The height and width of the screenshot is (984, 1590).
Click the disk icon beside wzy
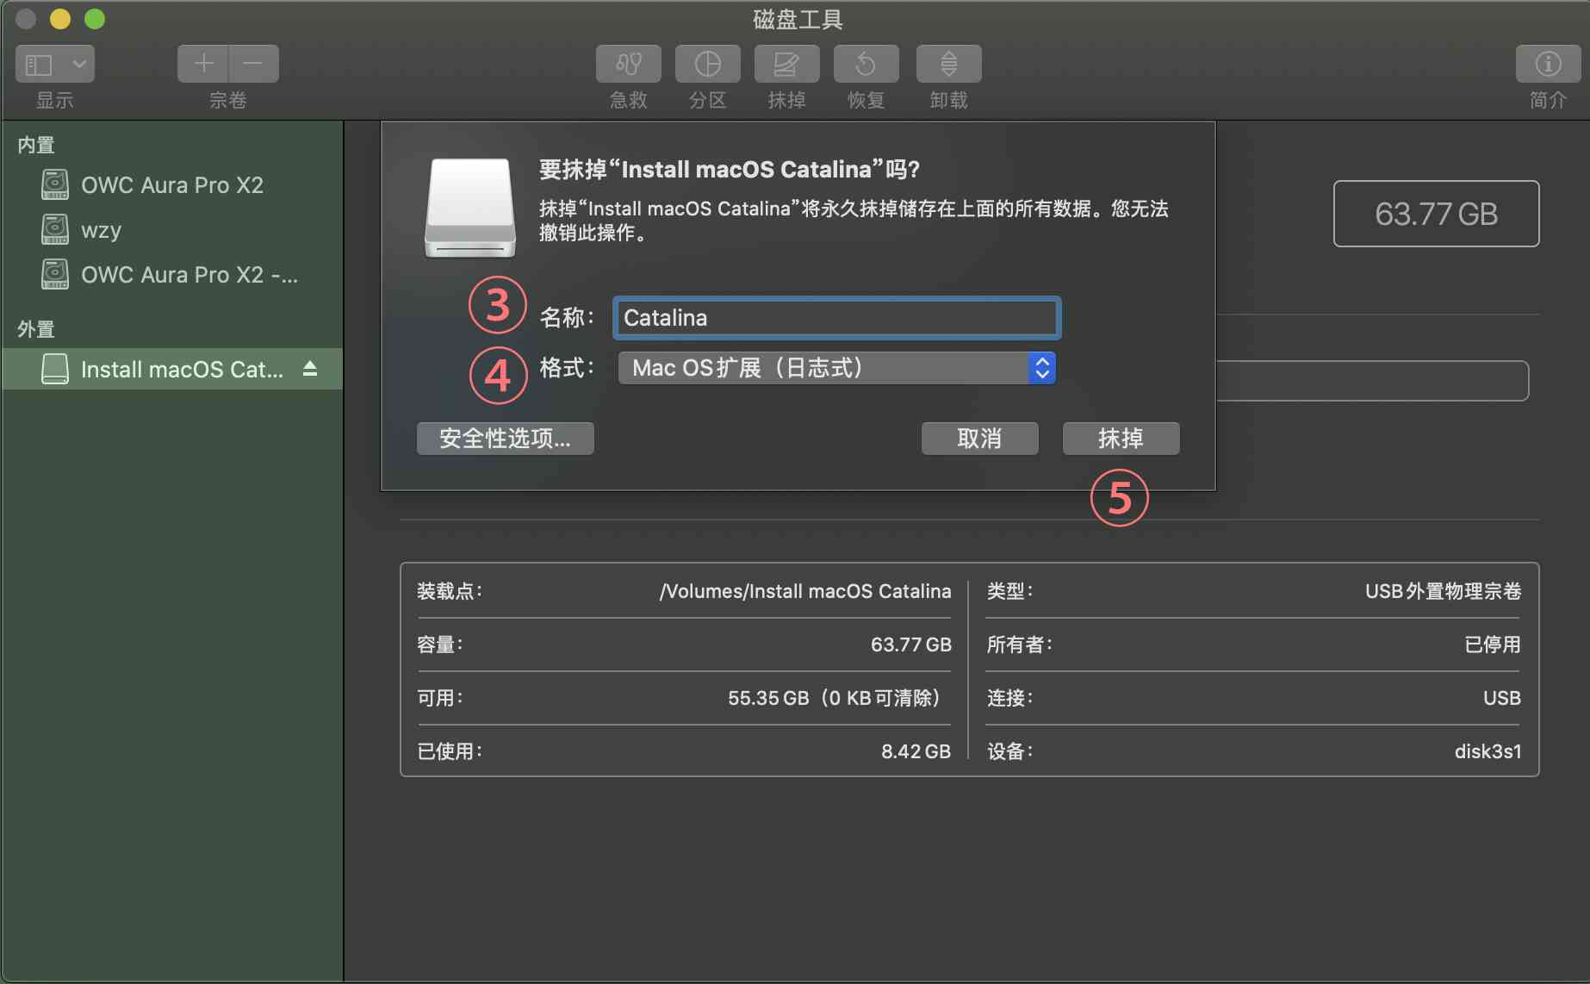click(55, 229)
